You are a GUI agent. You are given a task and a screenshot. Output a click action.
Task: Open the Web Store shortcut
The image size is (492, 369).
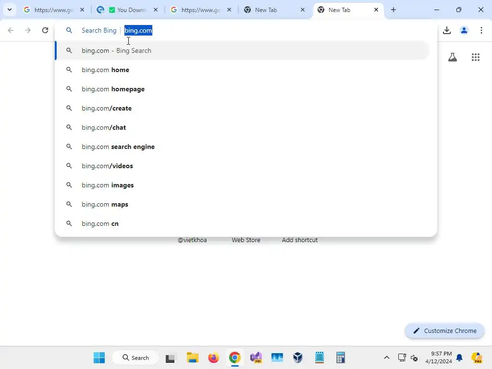(246, 240)
